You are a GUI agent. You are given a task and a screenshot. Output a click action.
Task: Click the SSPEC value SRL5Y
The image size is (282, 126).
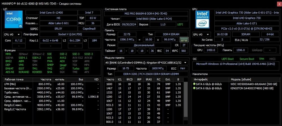pyautogui.click(x=58, y=29)
